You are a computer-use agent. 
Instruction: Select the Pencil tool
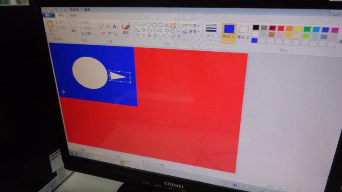(102, 26)
